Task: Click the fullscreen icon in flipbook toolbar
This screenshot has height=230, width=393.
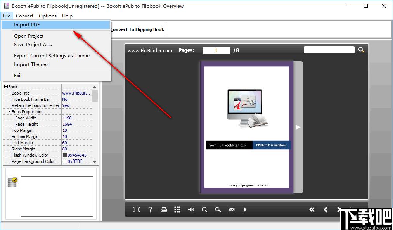Action: (x=137, y=209)
